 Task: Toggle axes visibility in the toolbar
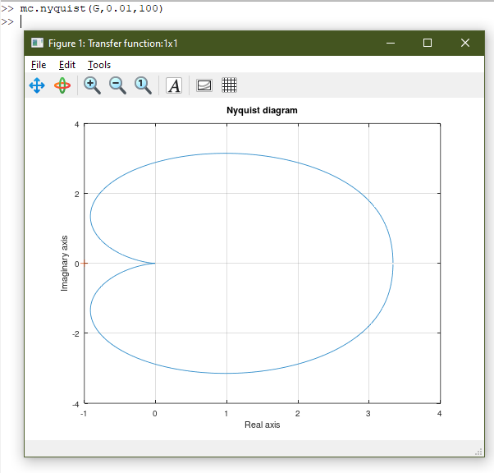tap(204, 85)
